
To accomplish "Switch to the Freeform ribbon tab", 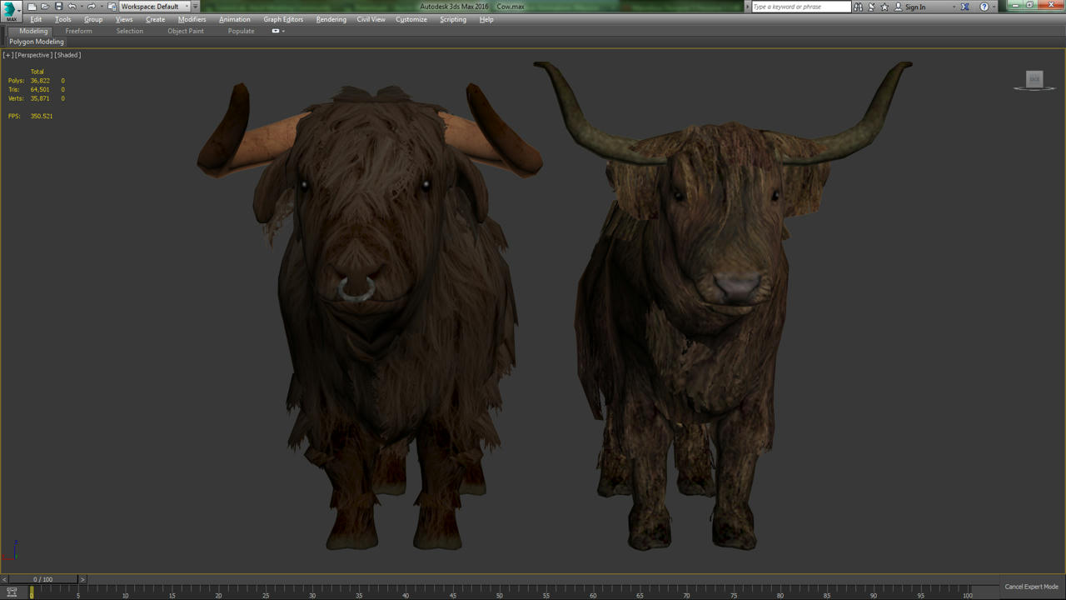I will click(79, 31).
